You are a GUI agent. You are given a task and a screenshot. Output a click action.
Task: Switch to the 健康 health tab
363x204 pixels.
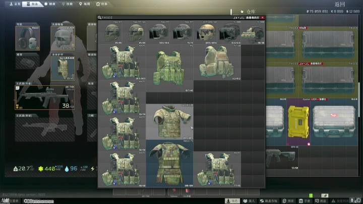pyautogui.click(x=50, y=4)
